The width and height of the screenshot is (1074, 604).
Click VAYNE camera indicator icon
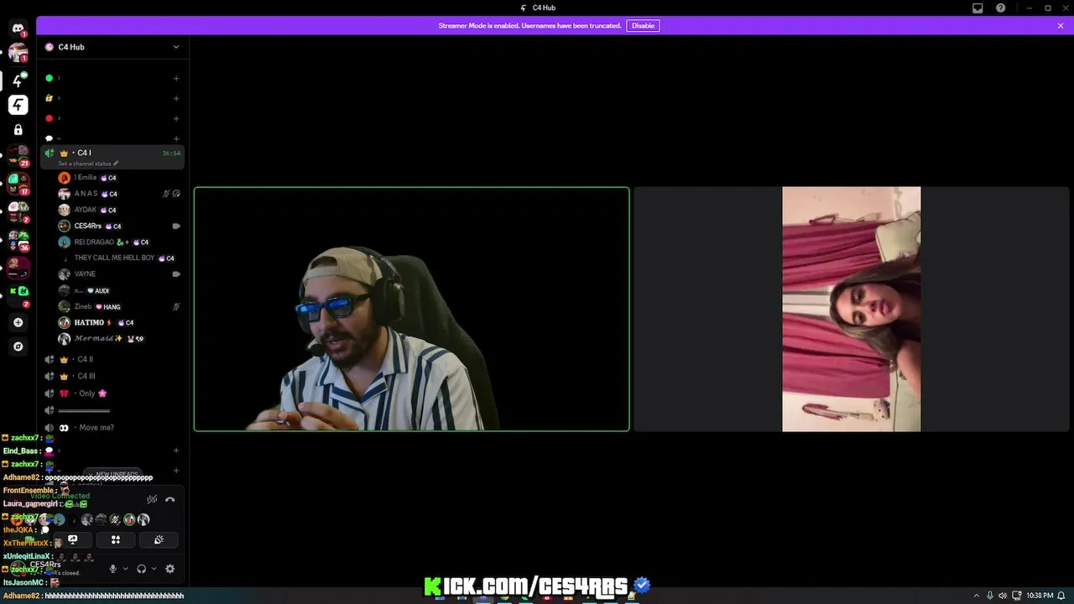tap(176, 274)
